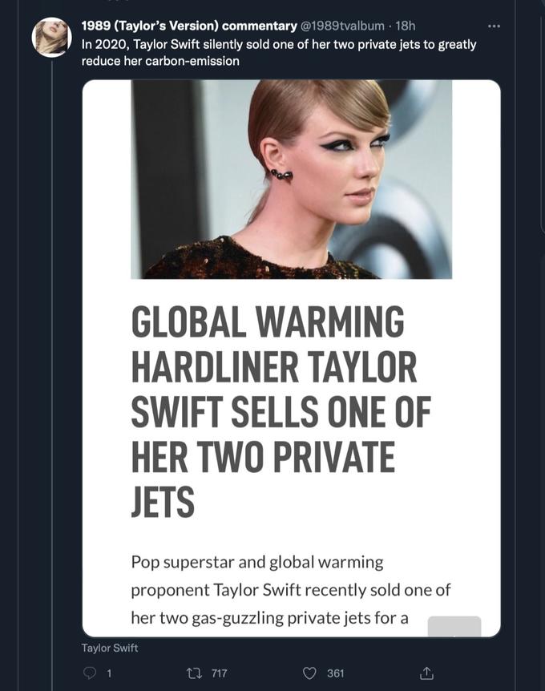Share the tweet via the share icon

(x=427, y=673)
